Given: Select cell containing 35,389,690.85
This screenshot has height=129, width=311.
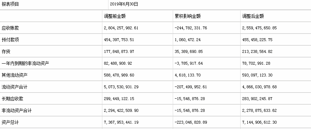Looking at the screenshot, I should pyautogui.click(x=189, y=52).
